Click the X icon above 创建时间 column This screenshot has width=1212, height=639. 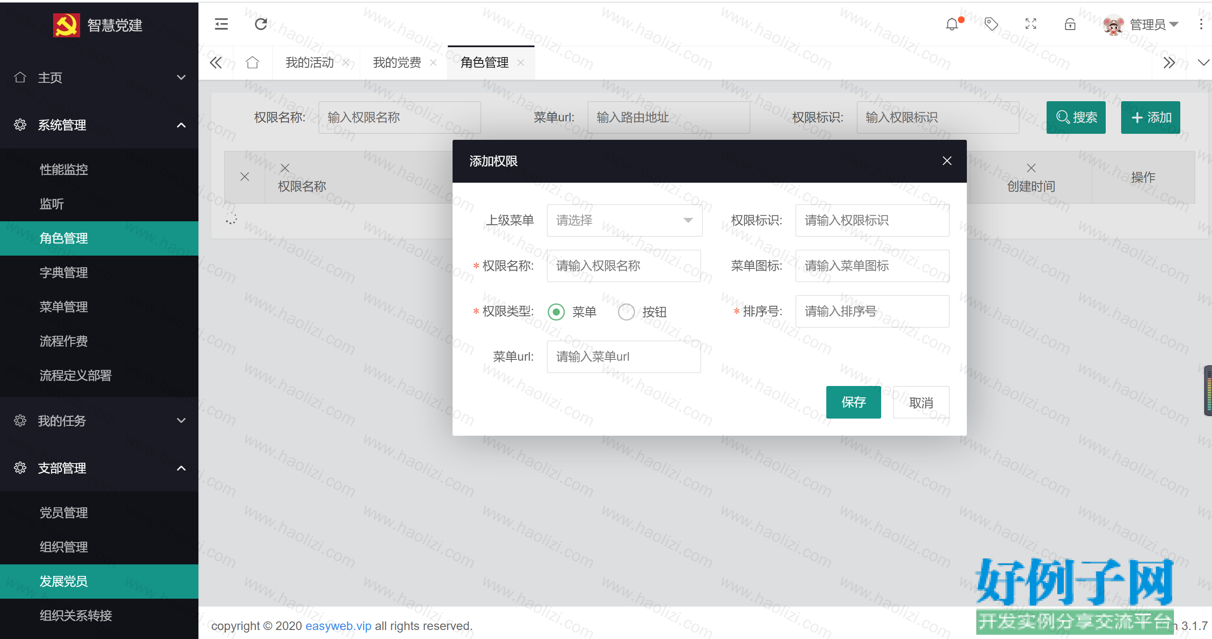click(x=1031, y=168)
